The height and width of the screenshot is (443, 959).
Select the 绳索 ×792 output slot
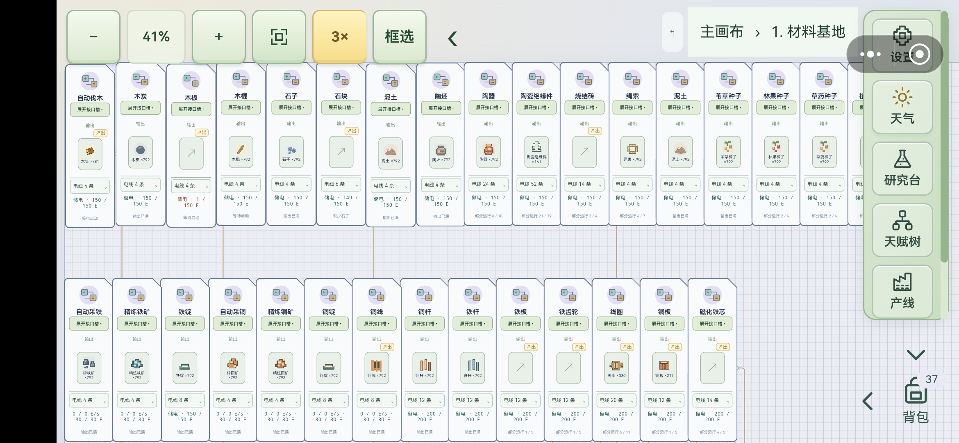pos(632,152)
